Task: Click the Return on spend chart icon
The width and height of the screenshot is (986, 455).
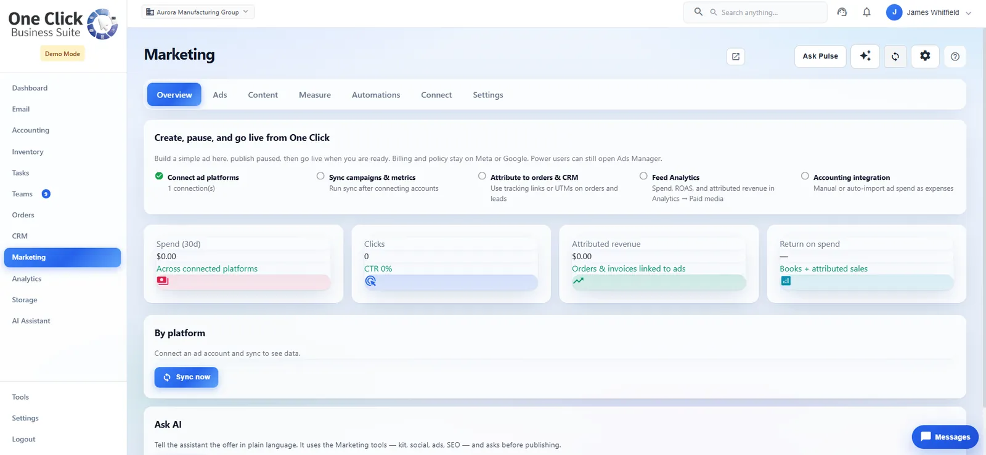Action: point(786,281)
